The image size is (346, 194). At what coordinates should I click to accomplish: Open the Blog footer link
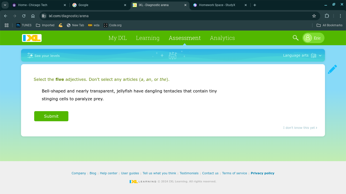coord(93,173)
